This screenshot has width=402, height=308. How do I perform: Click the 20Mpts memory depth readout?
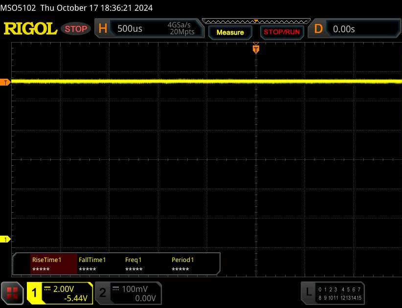[182, 32]
